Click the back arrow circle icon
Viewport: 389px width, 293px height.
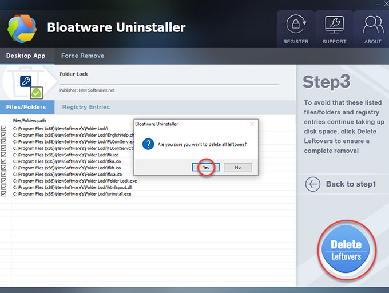click(312, 184)
